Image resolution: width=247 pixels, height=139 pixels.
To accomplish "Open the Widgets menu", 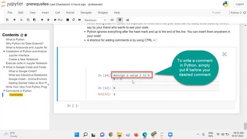I will pos(103,13).
